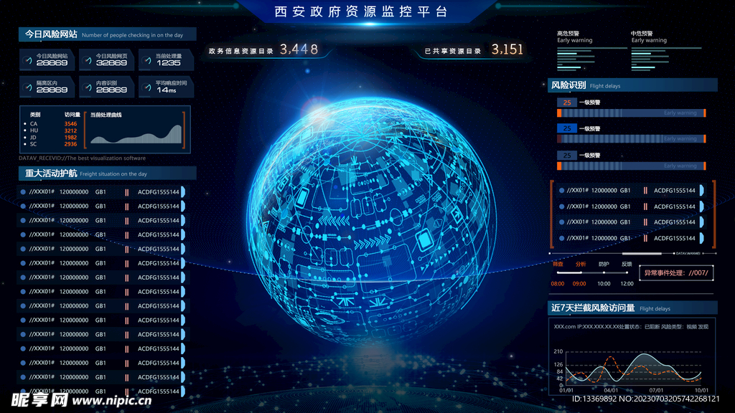Click the 今日风险网页 32869 value

pyautogui.click(x=111, y=63)
